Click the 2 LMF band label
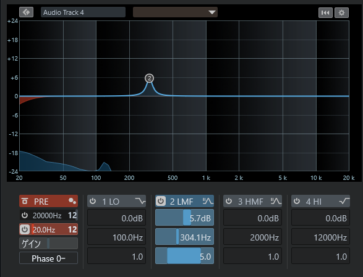 tap(182, 202)
